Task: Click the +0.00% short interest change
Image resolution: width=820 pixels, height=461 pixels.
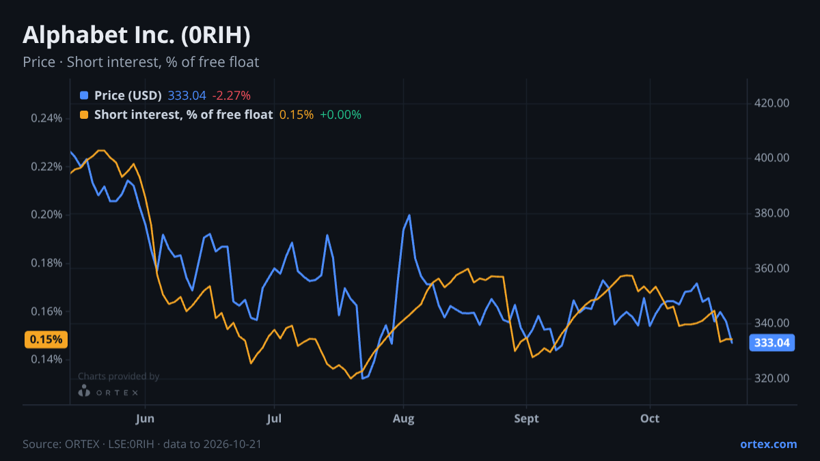Action: click(340, 115)
